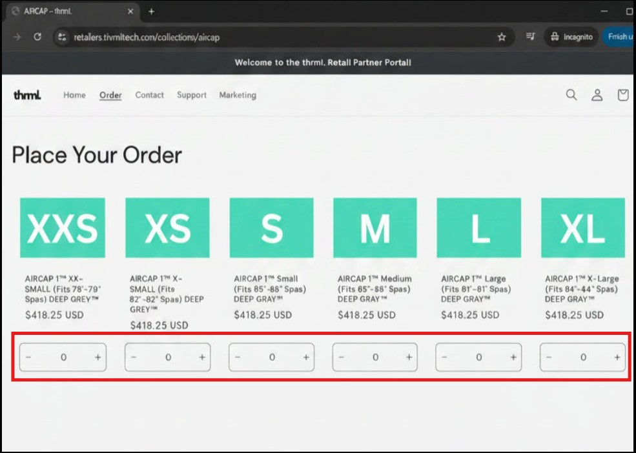Close the AIRCAP browser tab
The image size is (636, 453).
click(130, 12)
